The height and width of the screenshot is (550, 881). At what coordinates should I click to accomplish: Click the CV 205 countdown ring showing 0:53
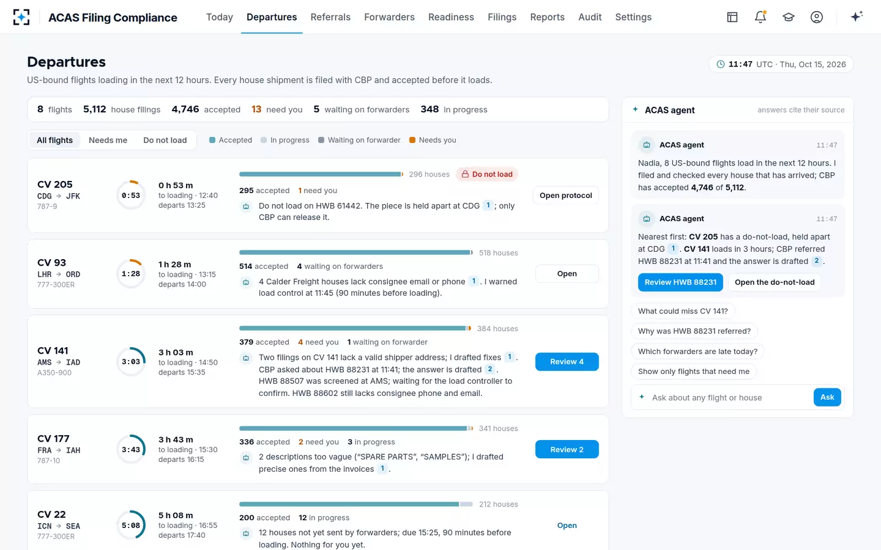[x=131, y=196]
